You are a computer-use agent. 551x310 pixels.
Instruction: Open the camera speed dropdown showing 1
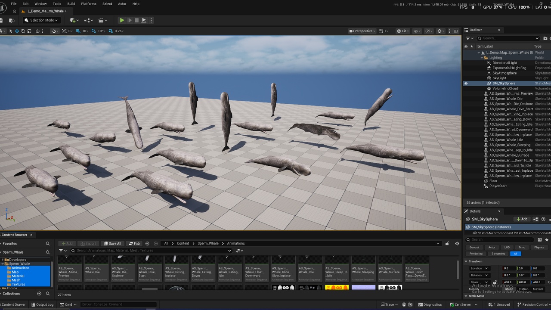(x=384, y=31)
